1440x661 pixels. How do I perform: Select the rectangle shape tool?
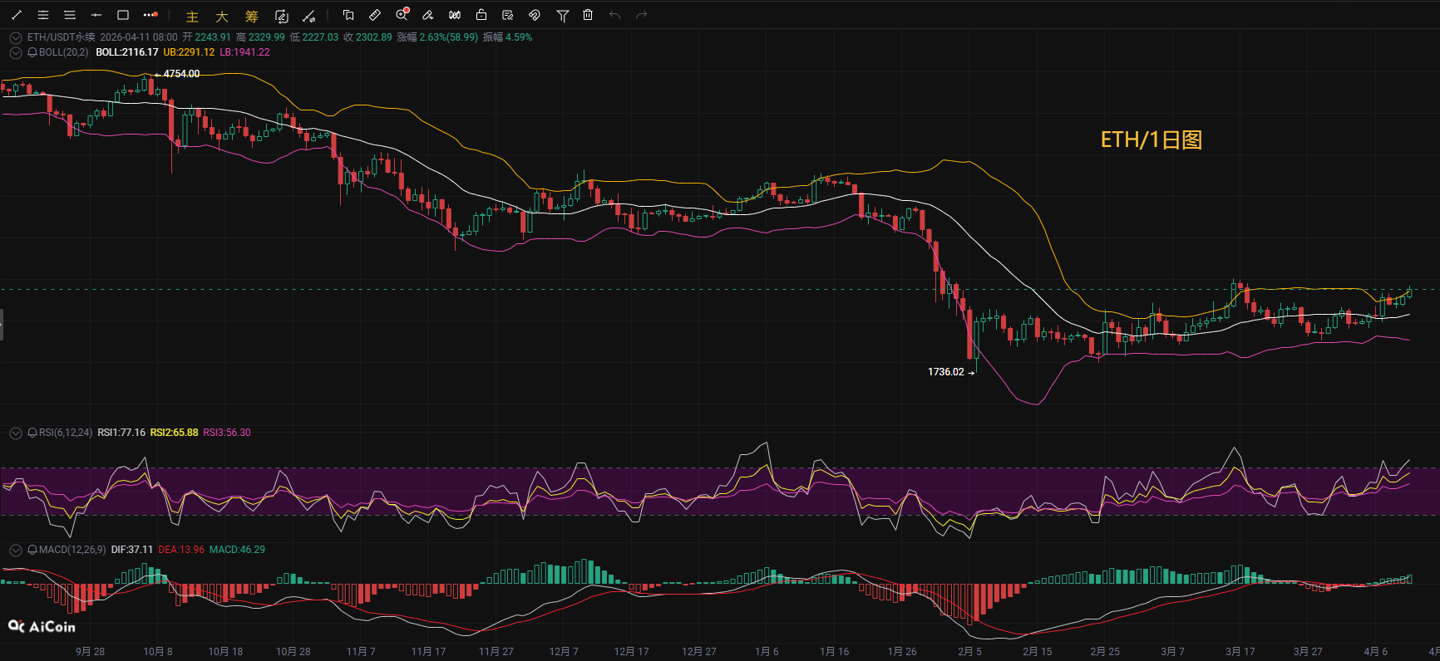click(x=123, y=15)
